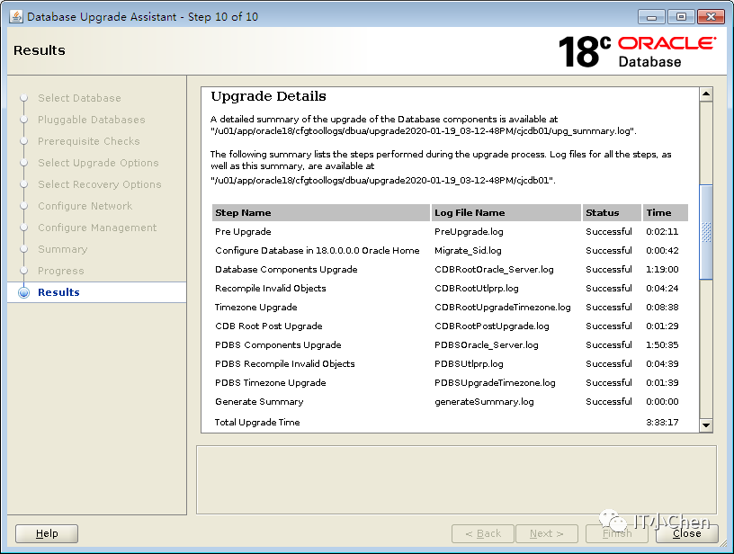Select the Prerequisite Checks step
Image resolution: width=734 pixels, height=554 pixels.
(89, 141)
